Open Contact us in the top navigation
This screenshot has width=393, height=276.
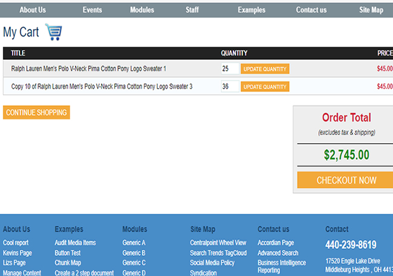[311, 10]
